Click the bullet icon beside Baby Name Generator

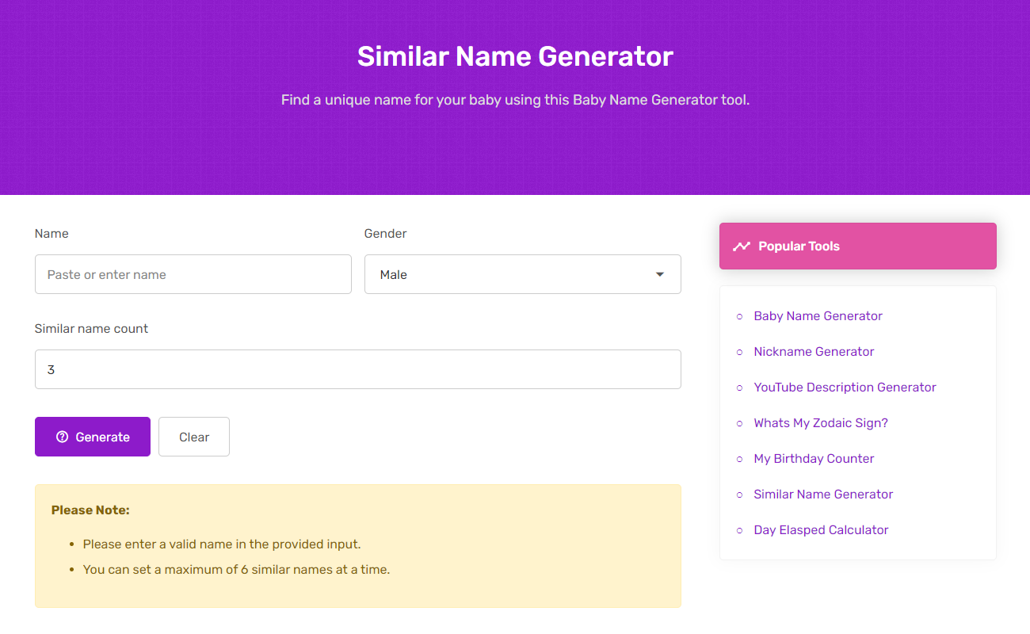(x=739, y=315)
